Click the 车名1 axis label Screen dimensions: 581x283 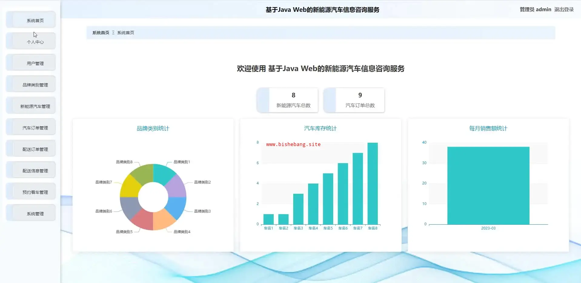(x=268, y=228)
